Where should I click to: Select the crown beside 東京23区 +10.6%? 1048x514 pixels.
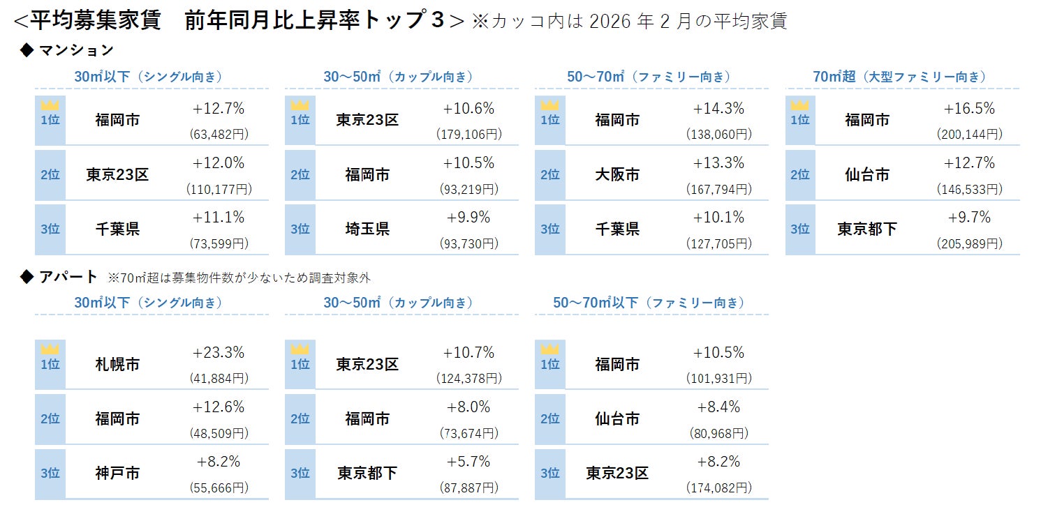(300, 105)
